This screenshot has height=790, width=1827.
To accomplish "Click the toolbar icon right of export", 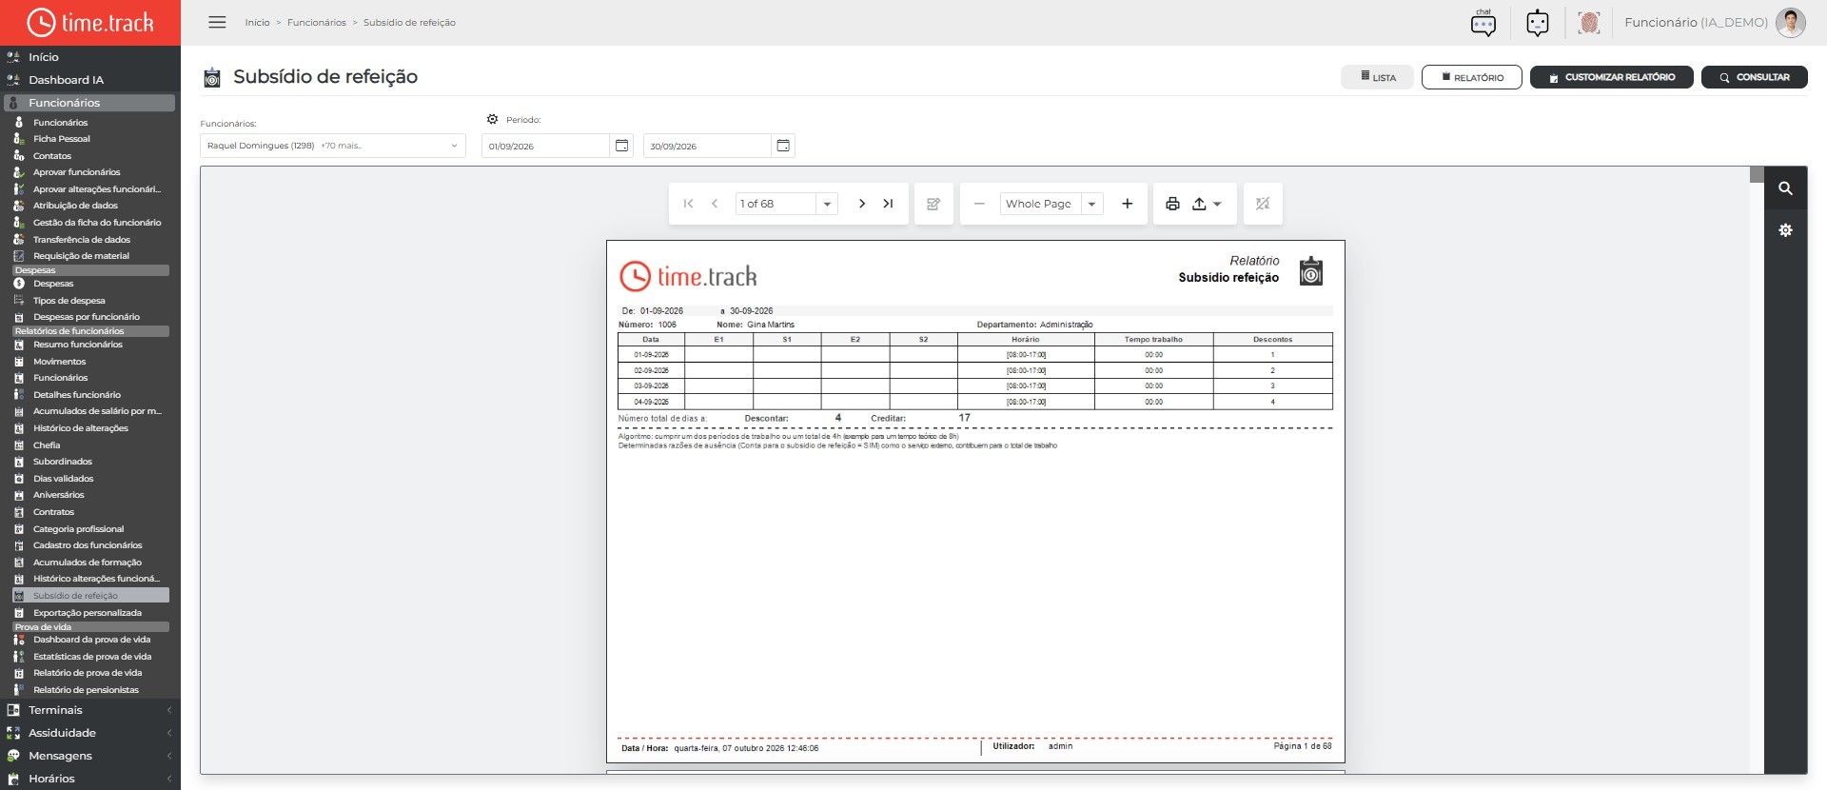I will click(1263, 204).
